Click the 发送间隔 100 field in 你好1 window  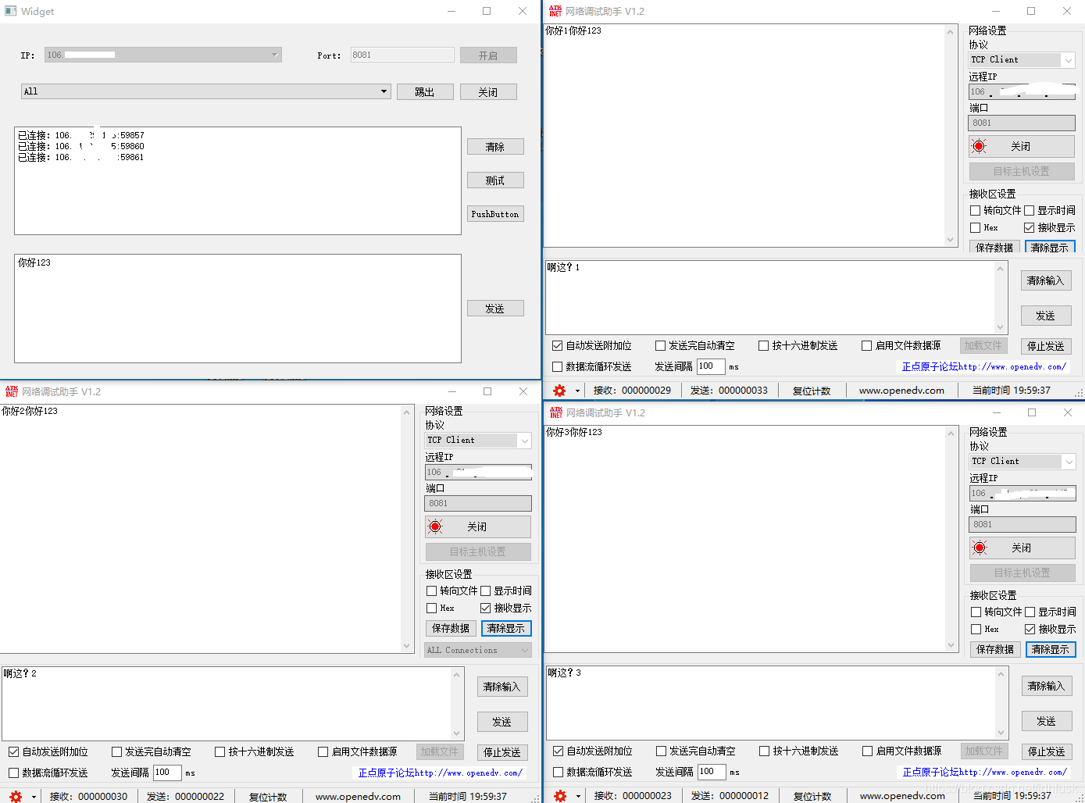(x=711, y=366)
